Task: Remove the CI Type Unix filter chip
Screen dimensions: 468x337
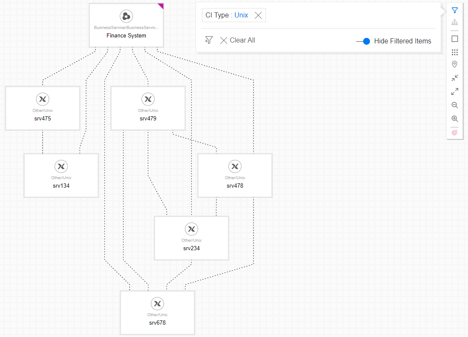Action: coord(258,15)
